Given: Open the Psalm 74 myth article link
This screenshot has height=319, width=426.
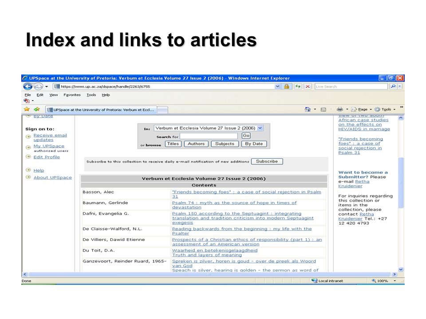Looking at the screenshot, I should point(234,205).
